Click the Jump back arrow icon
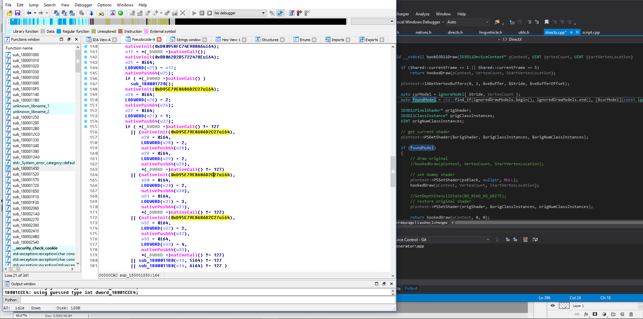This screenshot has width=643, height=319. [x=29, y=13]
